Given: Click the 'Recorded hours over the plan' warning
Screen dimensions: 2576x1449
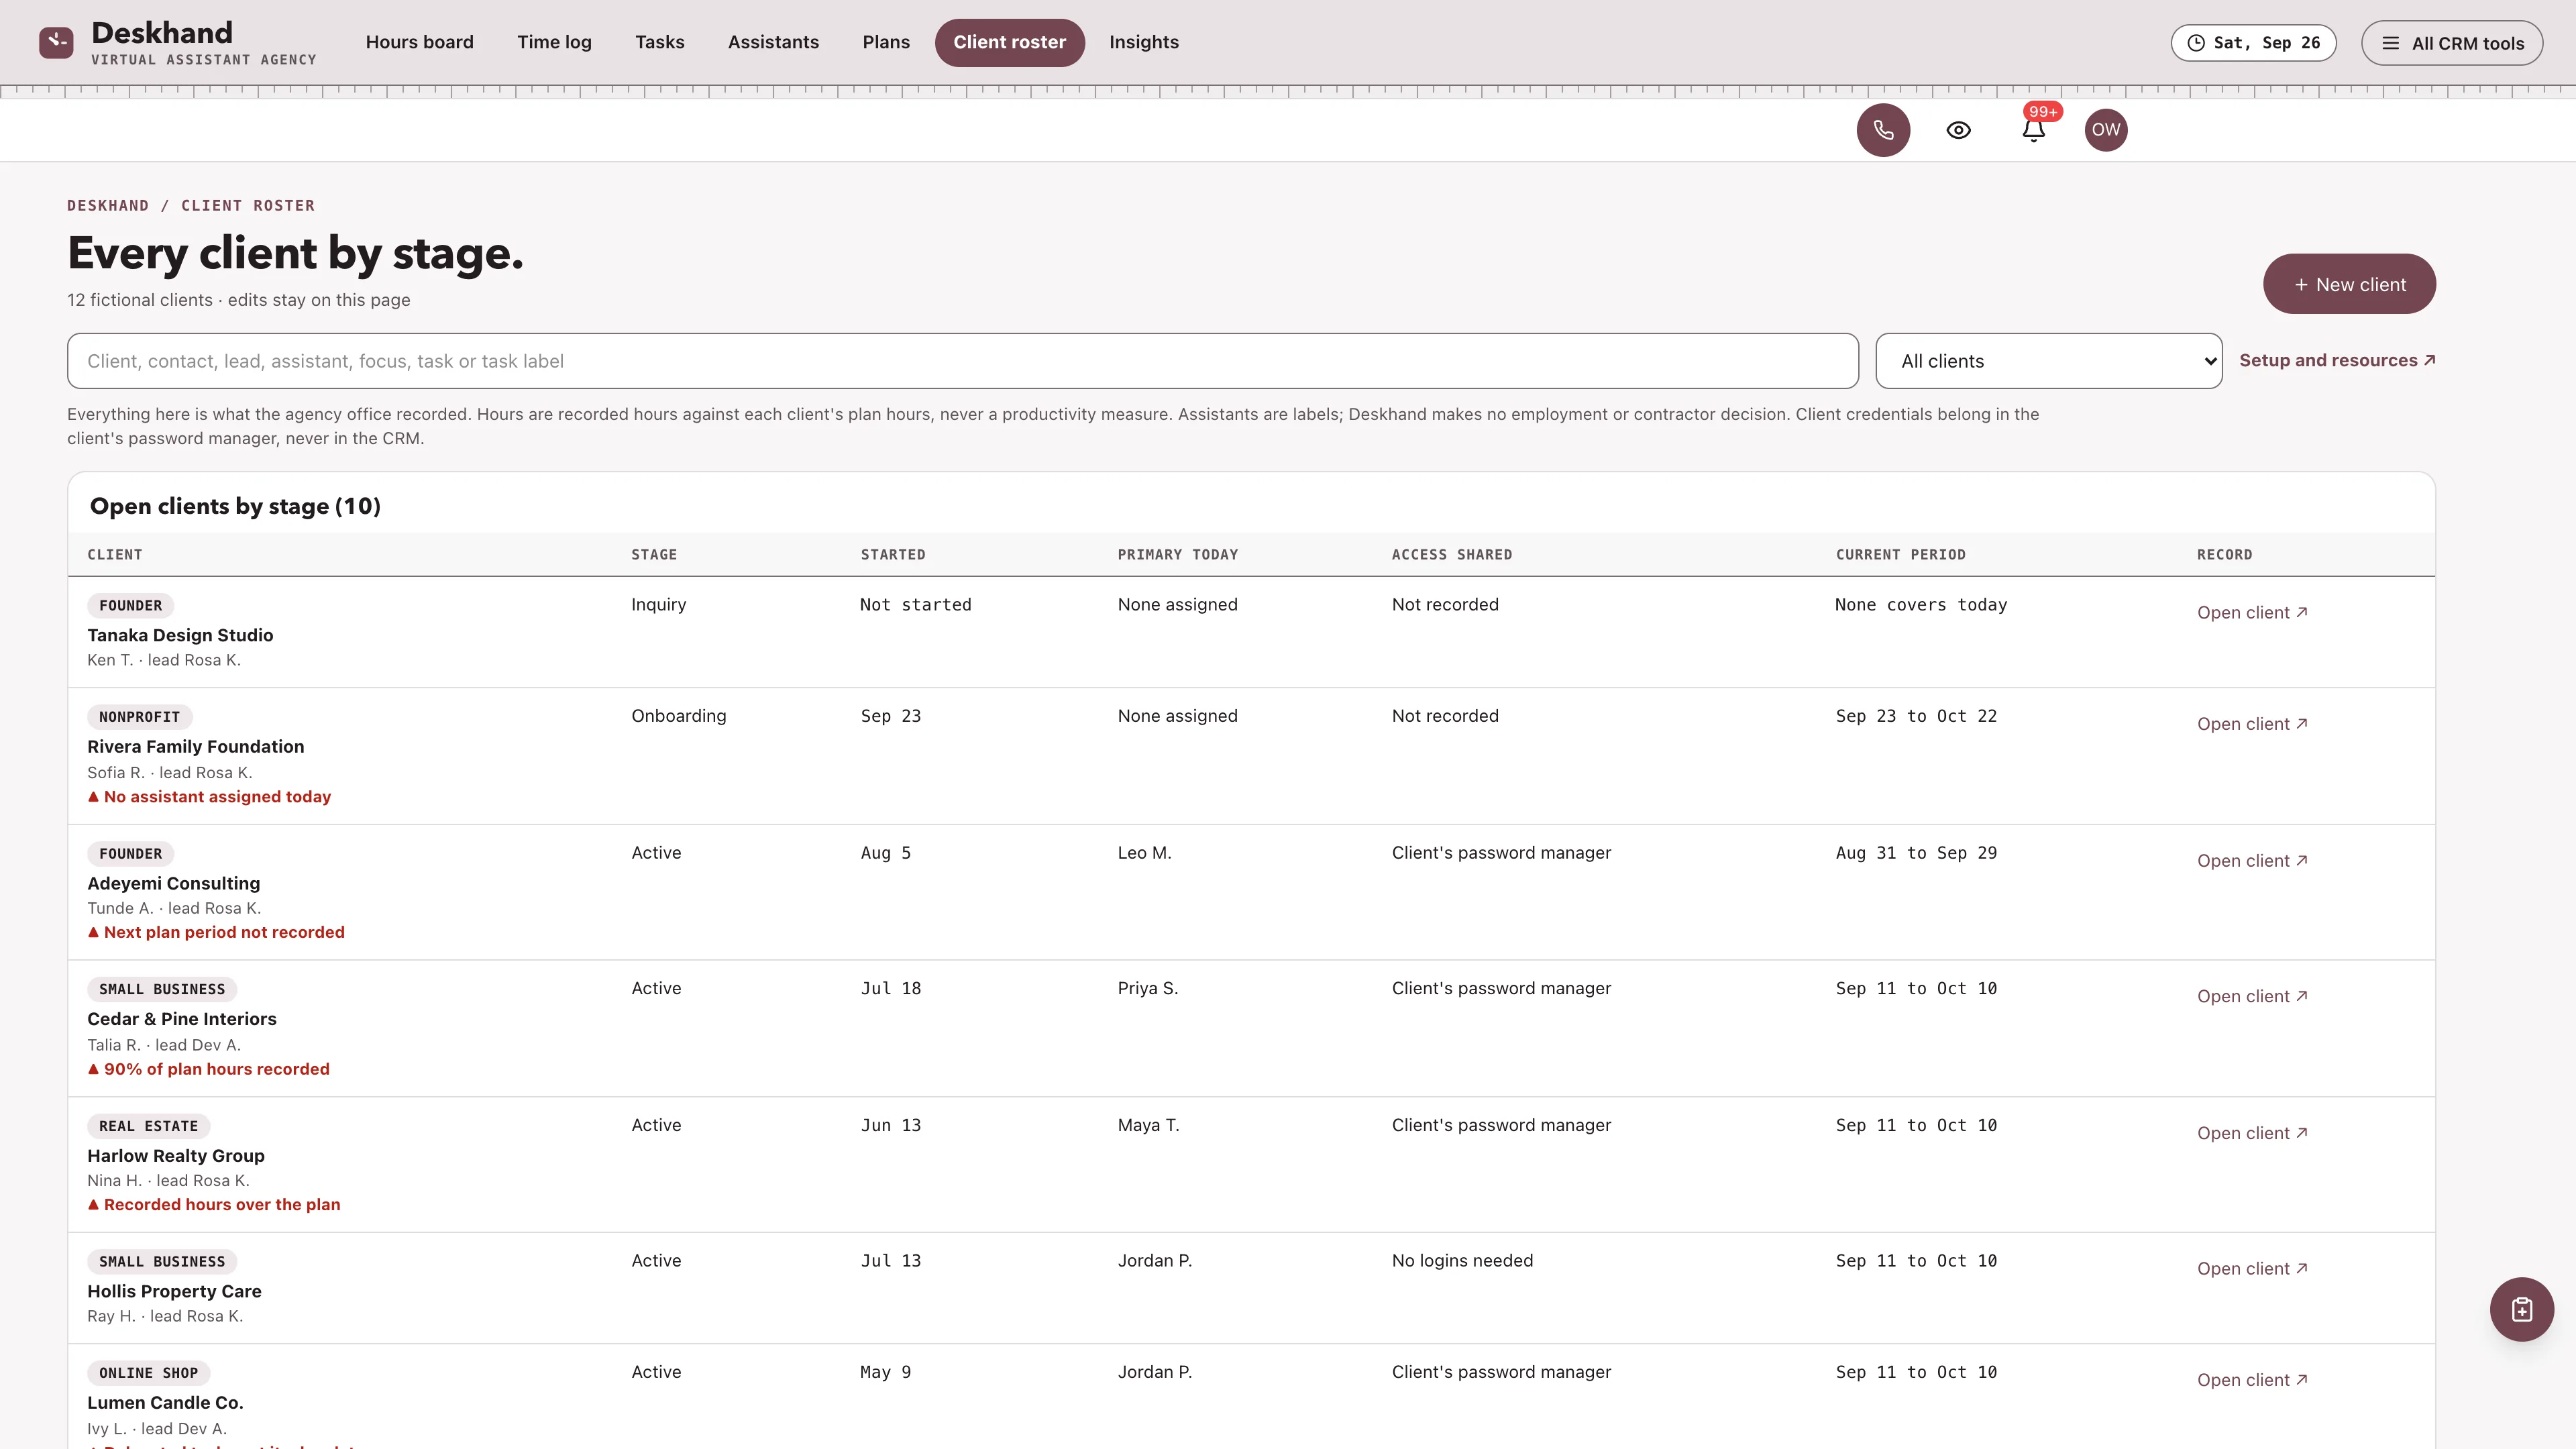Looking at the screenshot, I should click(214, 1205).
